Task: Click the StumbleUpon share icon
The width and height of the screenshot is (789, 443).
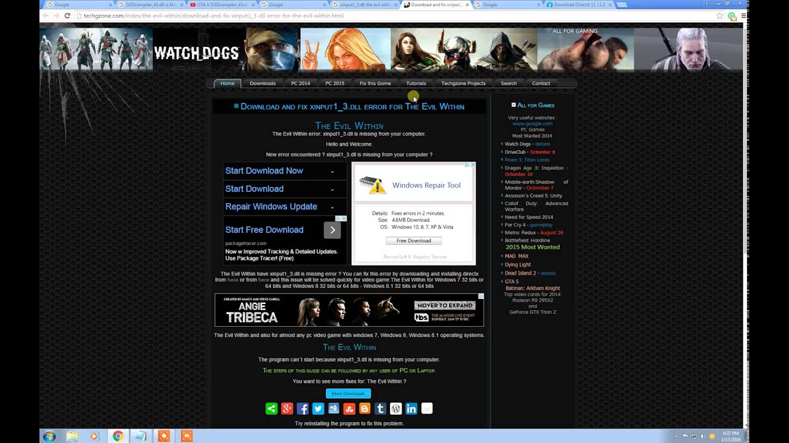Action: pos(349,409)
